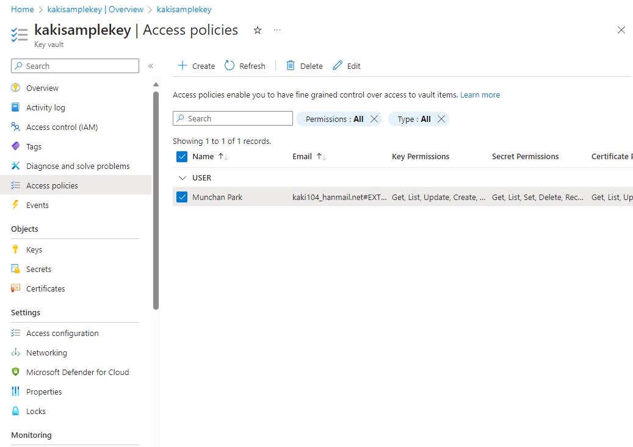This screenshot has width=633, height=447.
Task: Click the pencil Edit icon
Action: (x=338, y=66)
